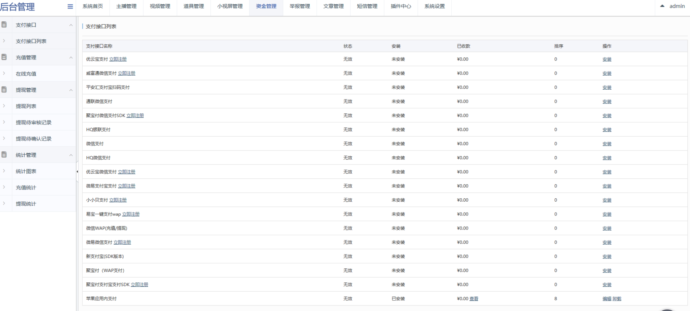Switch to the 主播管理 top menu
690x311 pixels.
126,7
